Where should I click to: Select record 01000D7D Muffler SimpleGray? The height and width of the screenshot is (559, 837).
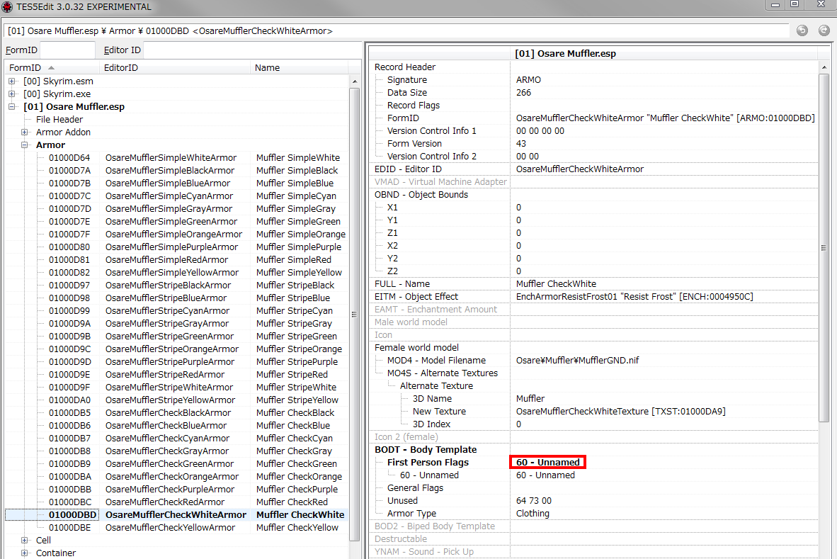[176, 209]
